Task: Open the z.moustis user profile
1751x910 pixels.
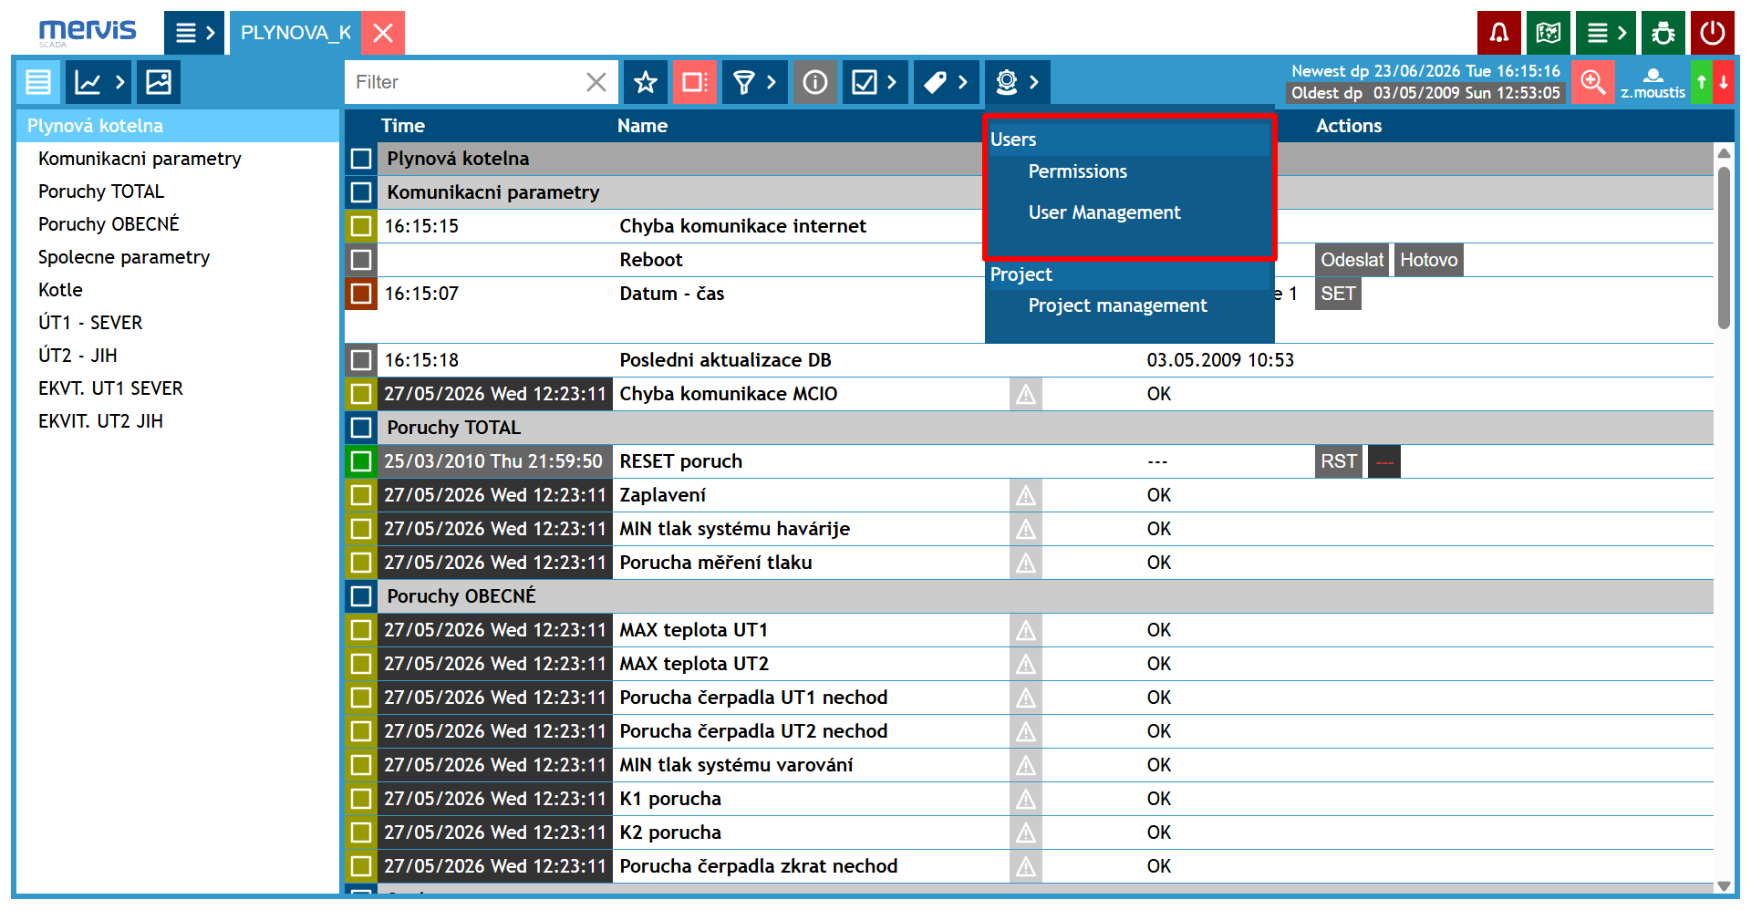Action: tap(1653, 82)
